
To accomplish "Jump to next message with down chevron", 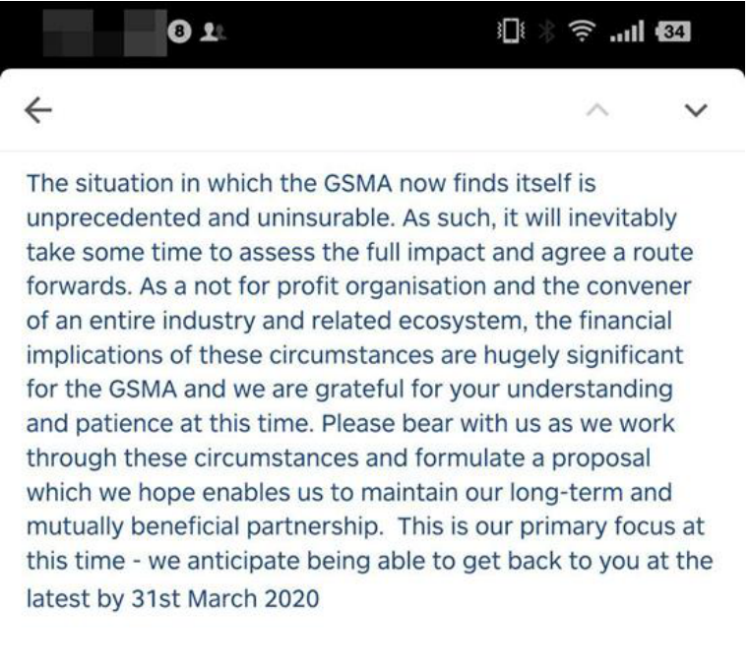I will coord(696,110).
